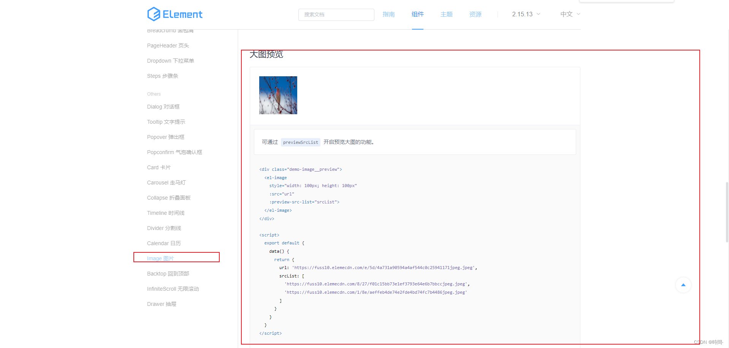This screenshot has width=729, height=348.
Task: Expand the 中文 language dropdown
Action: pyautogui.click(x=570, y=14)
